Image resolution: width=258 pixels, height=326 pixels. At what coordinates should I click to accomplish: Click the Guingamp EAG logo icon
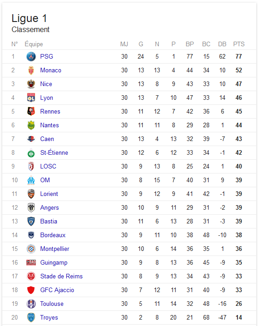(x=31, y=263)
